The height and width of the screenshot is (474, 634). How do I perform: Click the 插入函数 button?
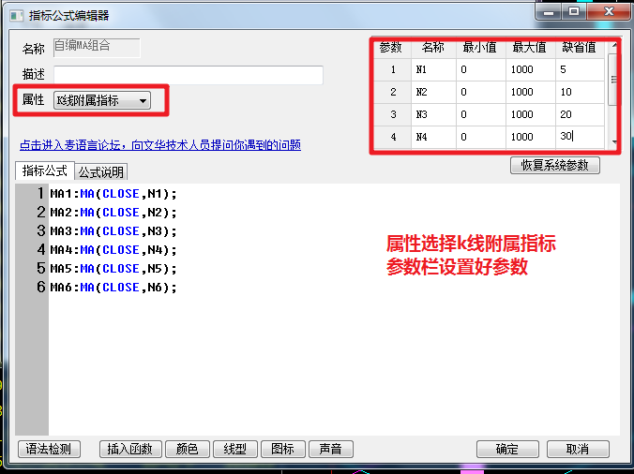point(130,449)
